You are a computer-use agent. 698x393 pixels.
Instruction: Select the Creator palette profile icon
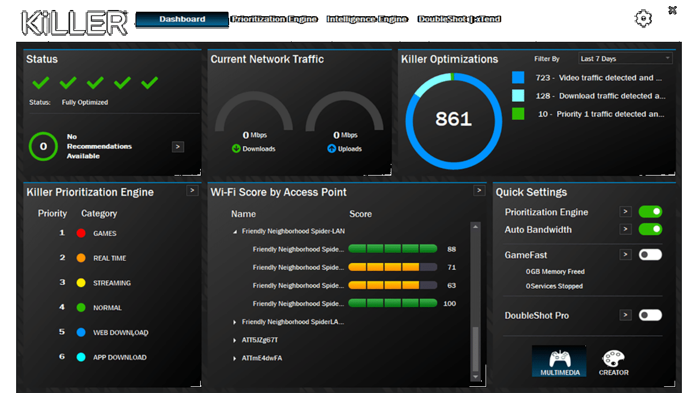613,361
